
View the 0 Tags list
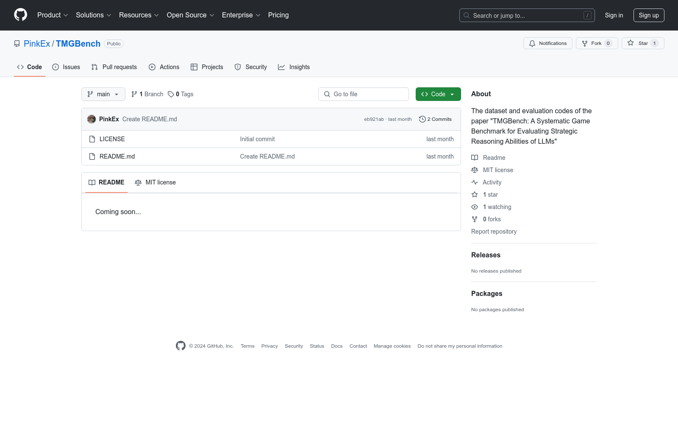(x=181, y=94)
